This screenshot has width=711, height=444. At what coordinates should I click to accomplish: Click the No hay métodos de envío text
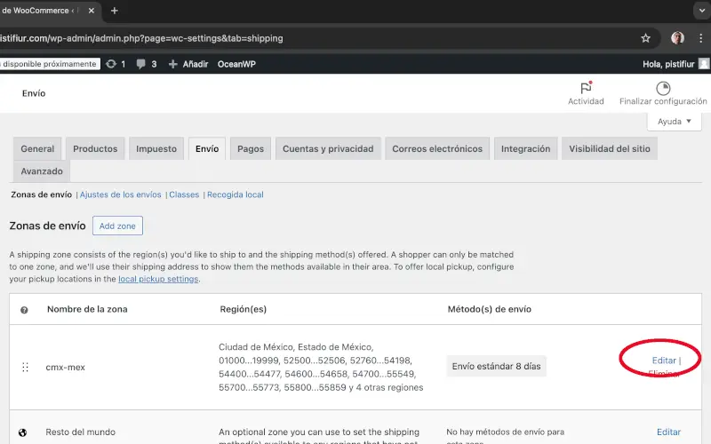point(505,436)
